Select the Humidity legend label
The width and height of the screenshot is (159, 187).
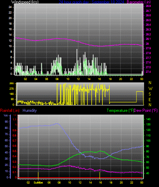[30, 110]
